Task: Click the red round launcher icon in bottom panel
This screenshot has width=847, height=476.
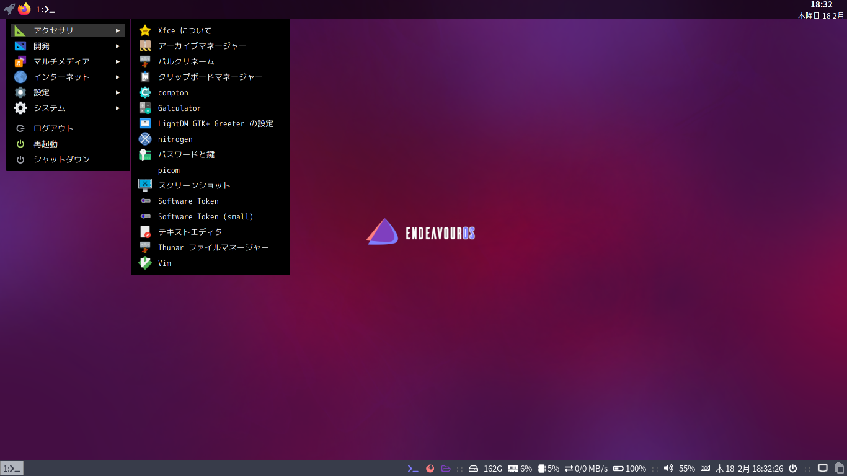Action: click(x=430, y=469)
